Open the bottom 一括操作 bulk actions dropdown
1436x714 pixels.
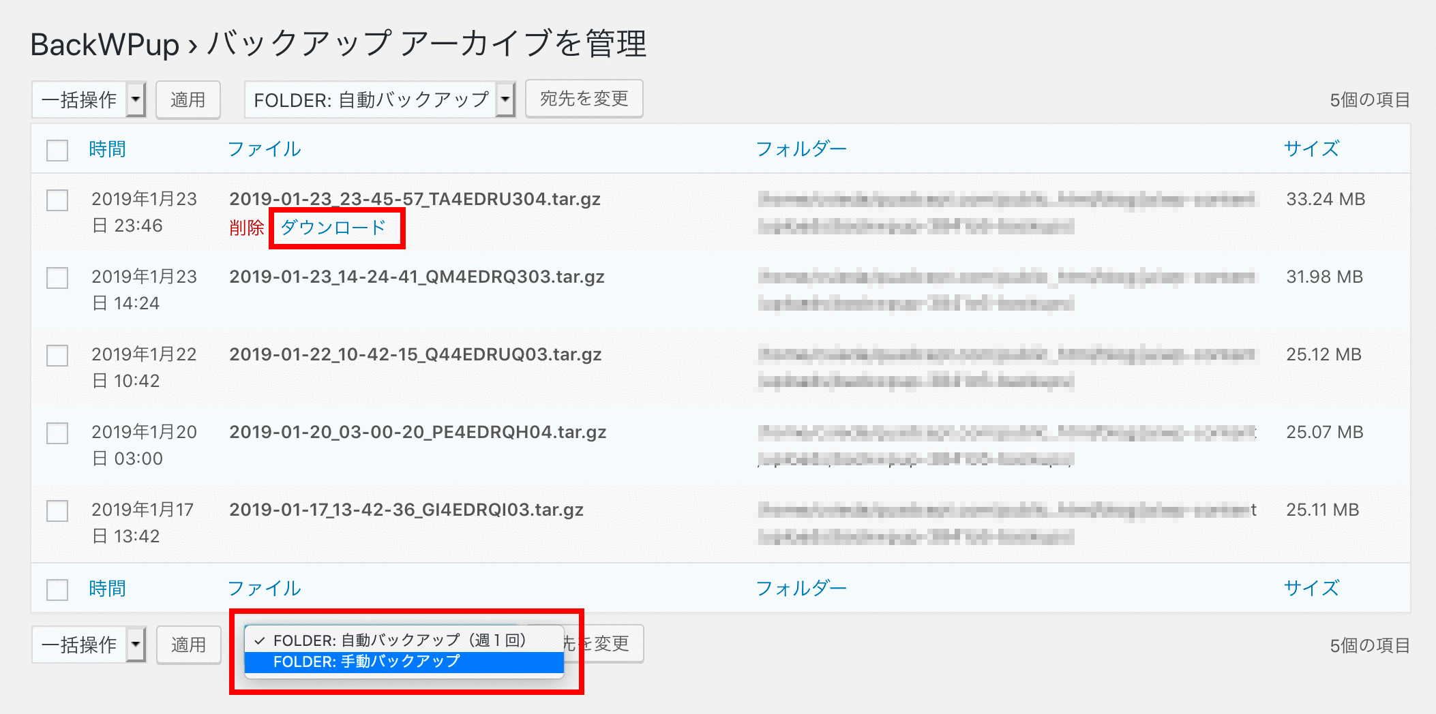[89, 645]
